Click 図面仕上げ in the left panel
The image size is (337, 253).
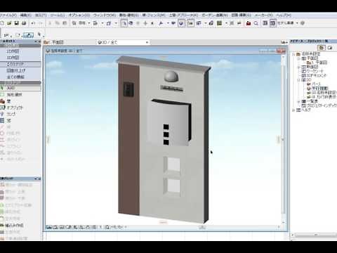[16, 70]
